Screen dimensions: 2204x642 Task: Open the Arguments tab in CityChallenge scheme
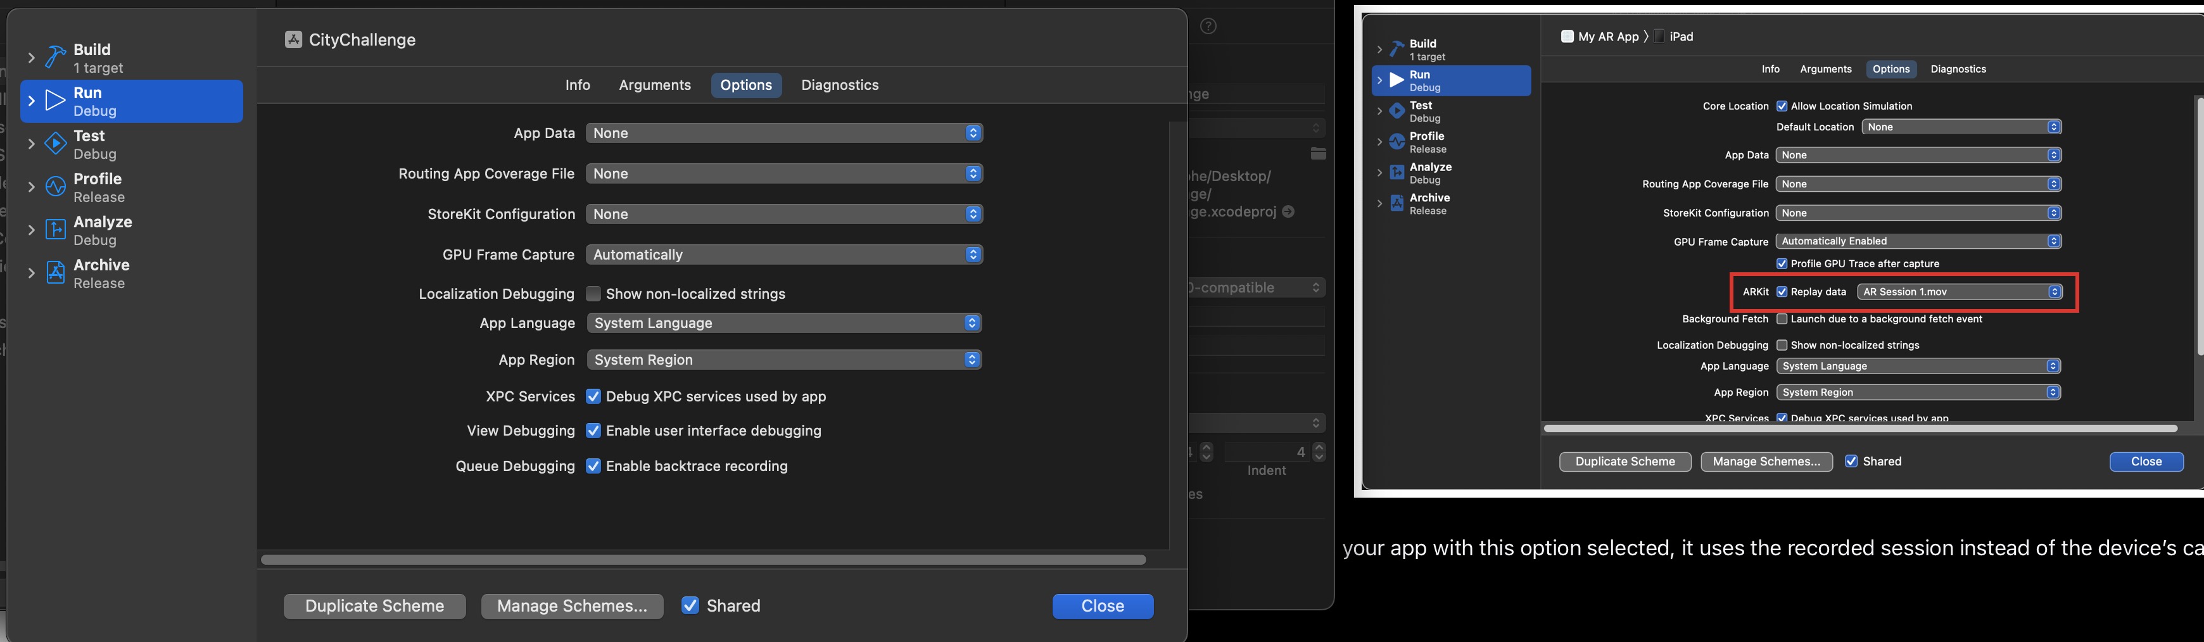[654, 85]
